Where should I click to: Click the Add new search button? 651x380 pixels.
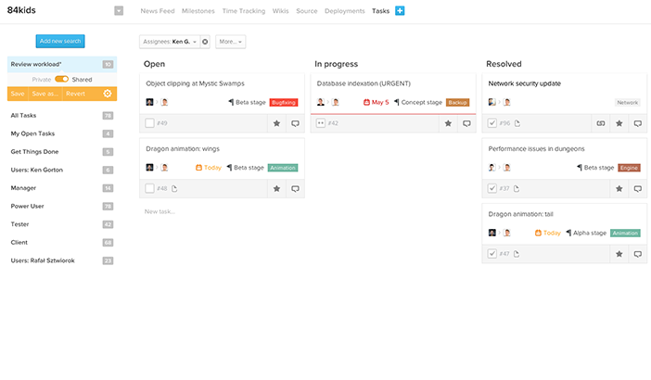tap(60, 41)
